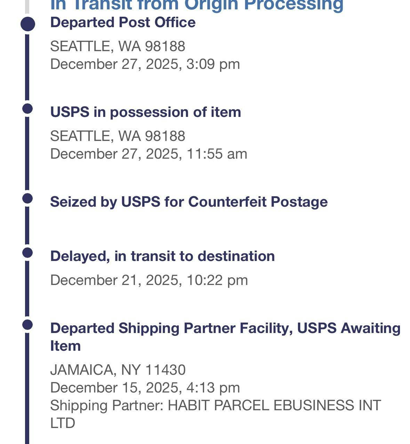The width and height of the screenshot is (410, 444).
Task: Click the gray timeline segment at the top
Action: (27, 6)
